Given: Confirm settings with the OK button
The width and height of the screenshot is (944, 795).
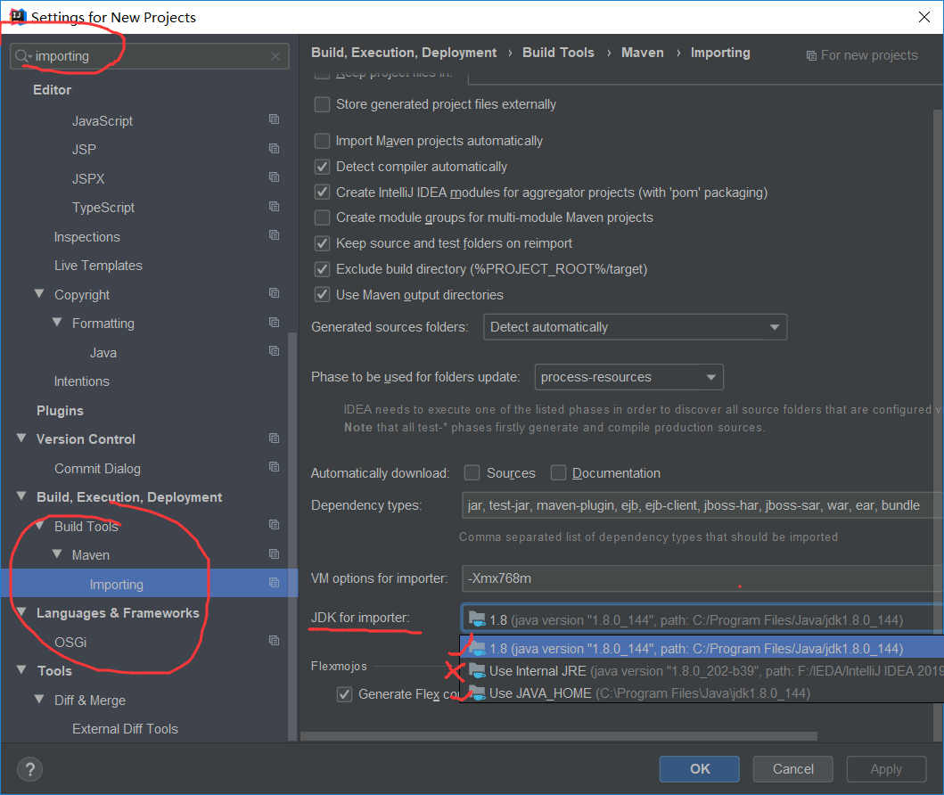Looking at the screenshot, I should coord(700,769).
